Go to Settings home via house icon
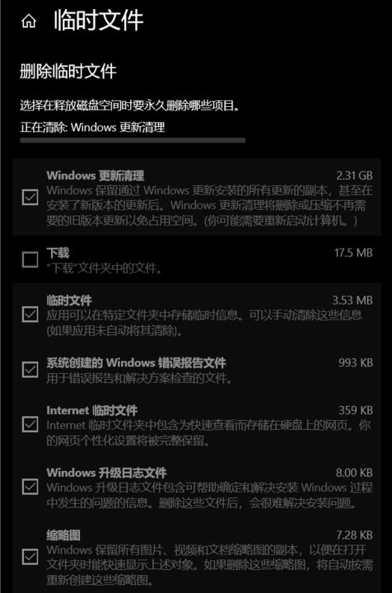The image size is (392, 593). tap(29, 21)
